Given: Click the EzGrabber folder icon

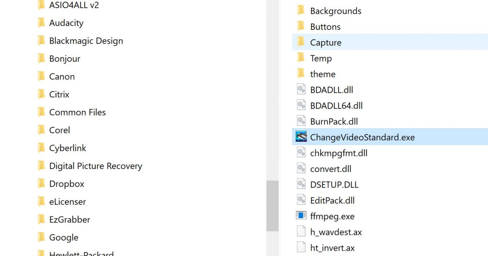Looking at the screenshot, I should (41, 219).
